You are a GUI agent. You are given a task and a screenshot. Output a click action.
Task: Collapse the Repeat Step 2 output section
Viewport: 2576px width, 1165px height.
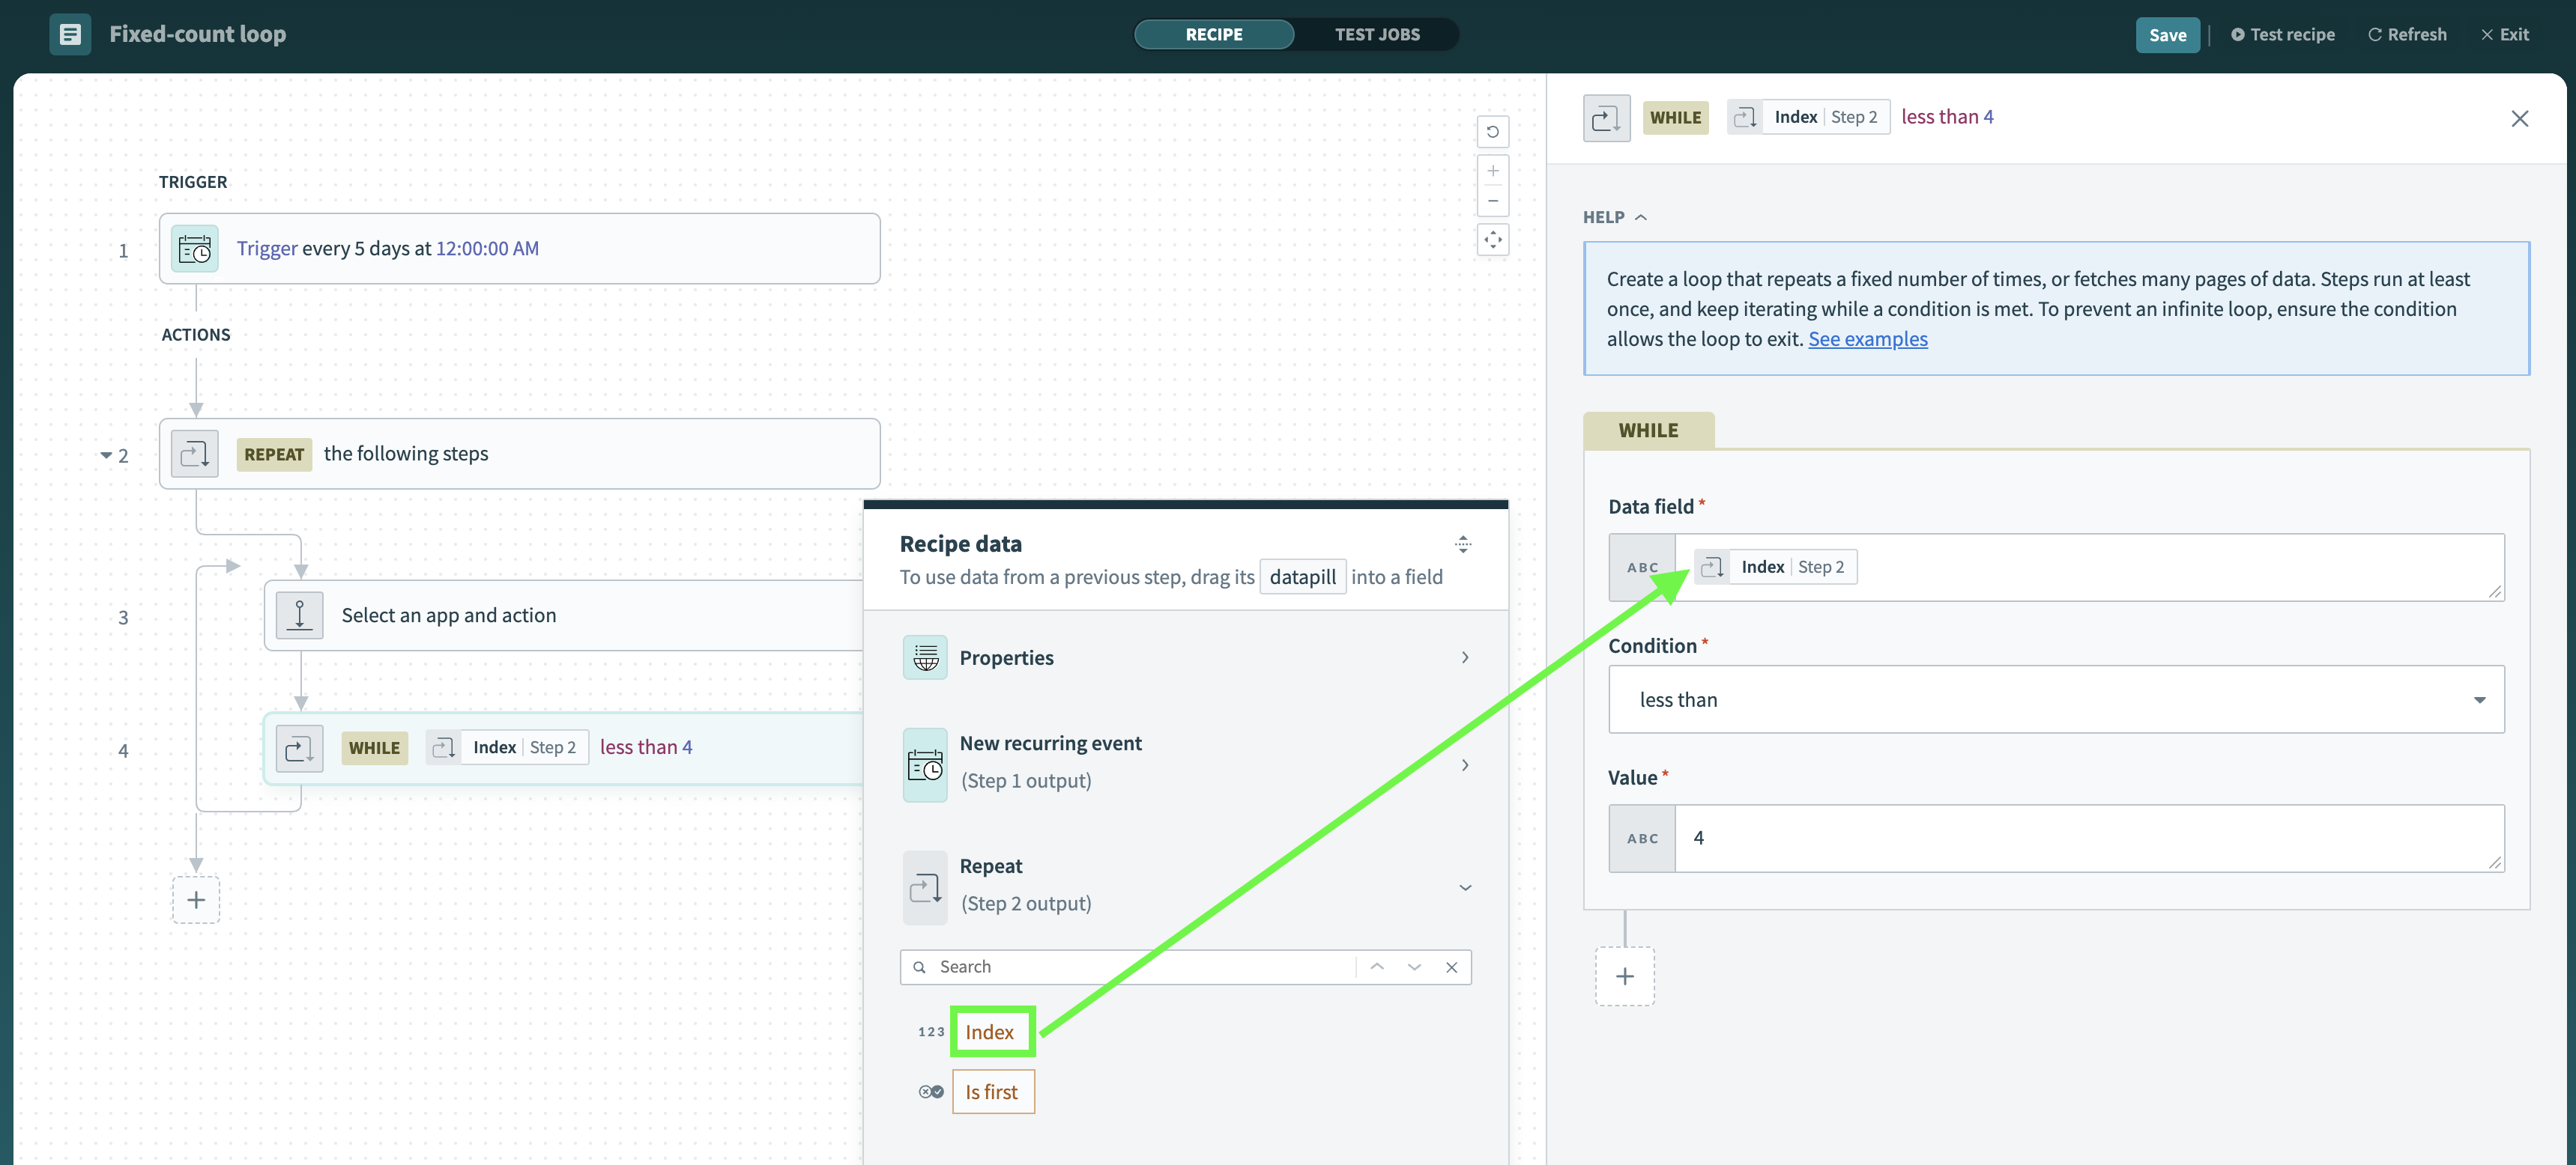pos(1465,886)
